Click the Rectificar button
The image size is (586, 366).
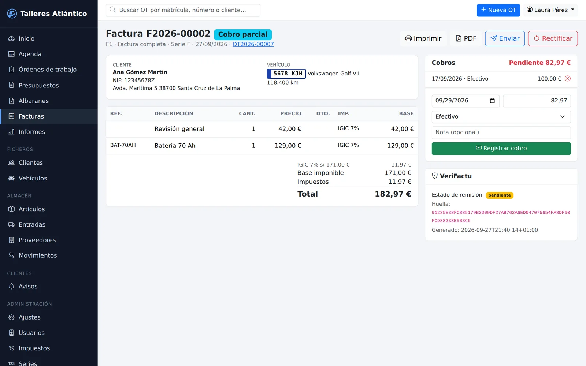pyautogui.click(x=553, y=38)
